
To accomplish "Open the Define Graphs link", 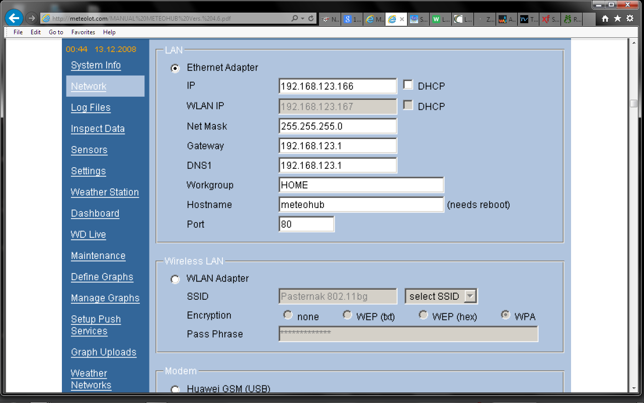I will (x=102, y=277).
